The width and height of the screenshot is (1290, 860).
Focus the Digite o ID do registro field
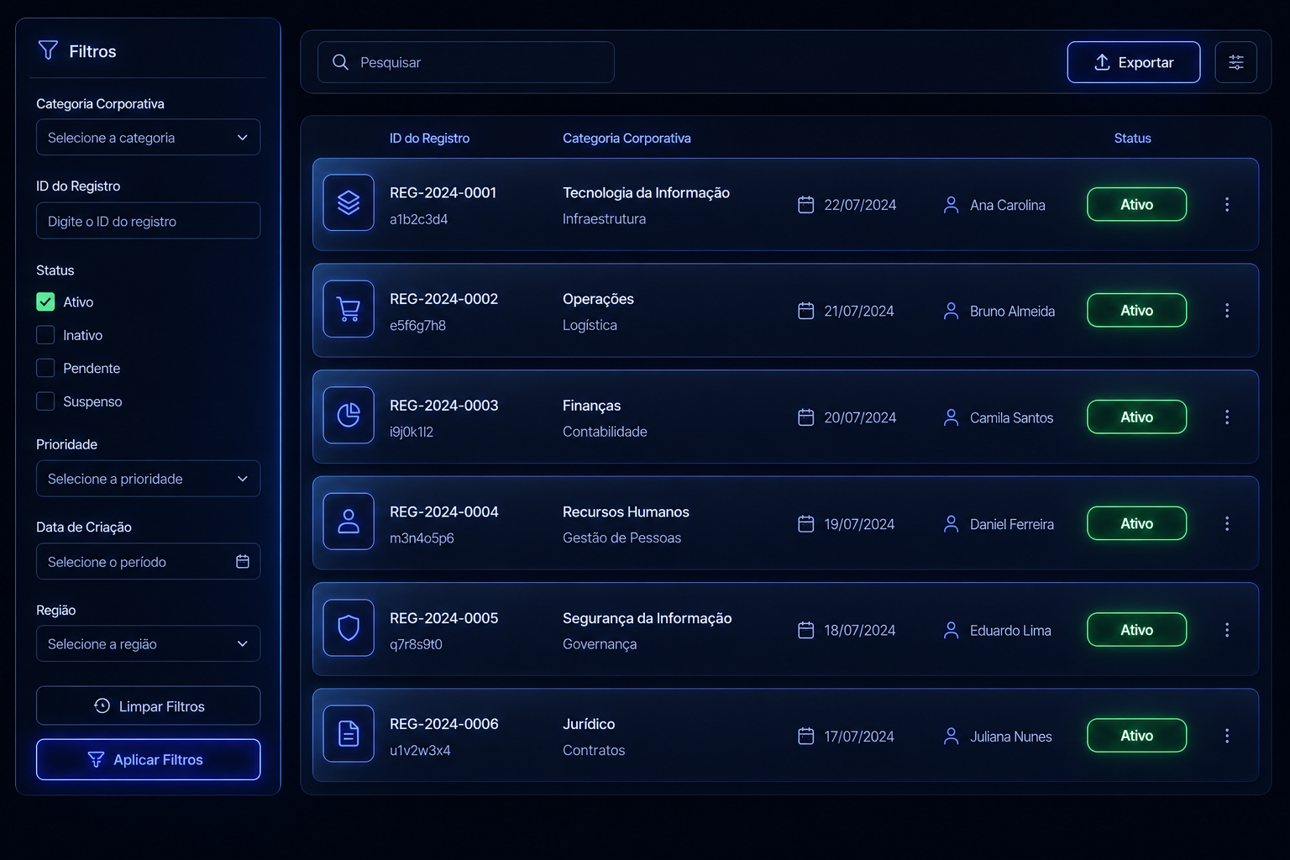148,221
